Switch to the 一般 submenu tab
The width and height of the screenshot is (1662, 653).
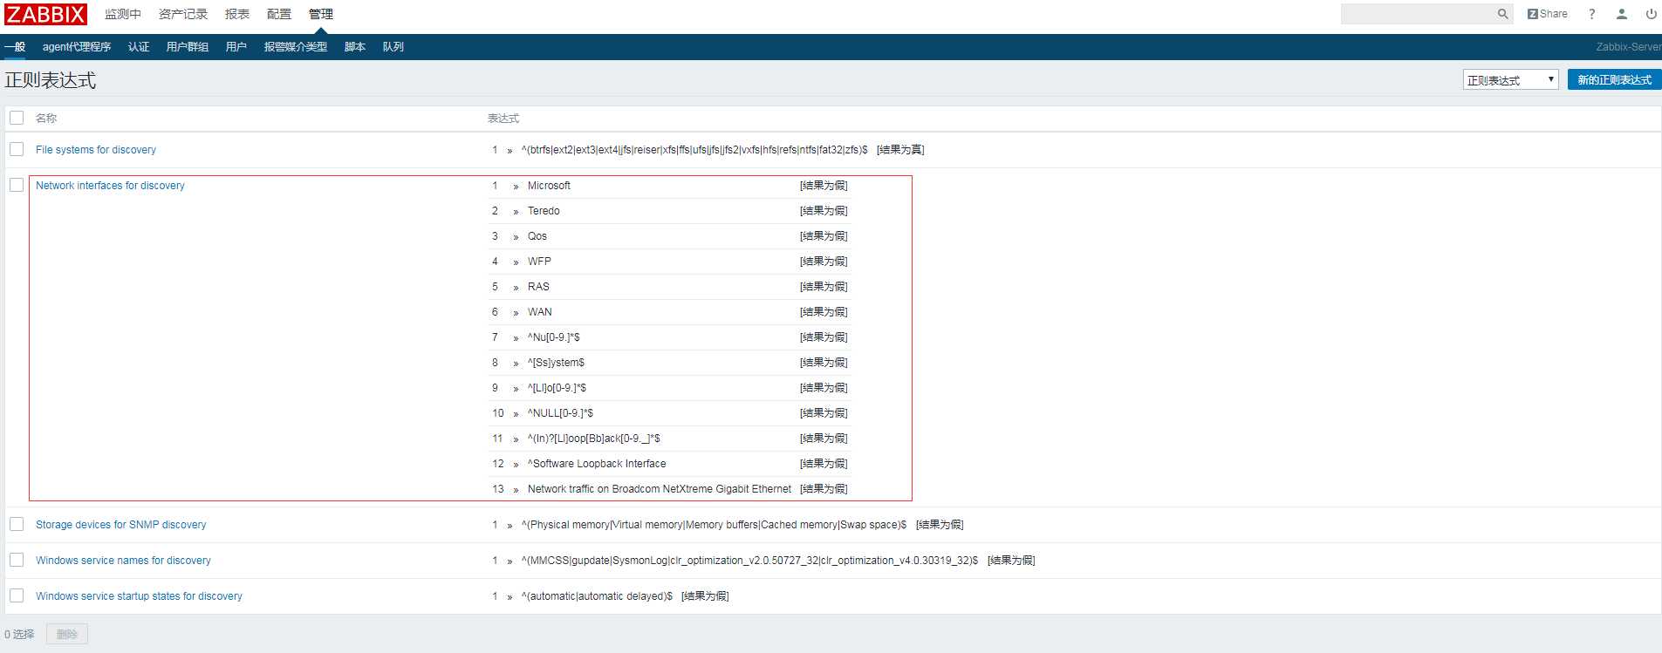(x=15, y=47)
